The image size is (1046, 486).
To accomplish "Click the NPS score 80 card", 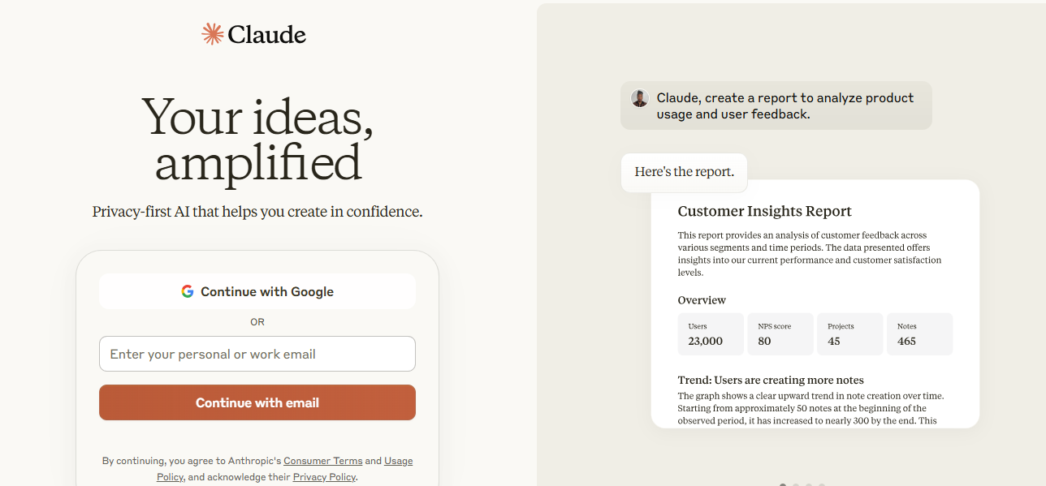I will [780, 334].
